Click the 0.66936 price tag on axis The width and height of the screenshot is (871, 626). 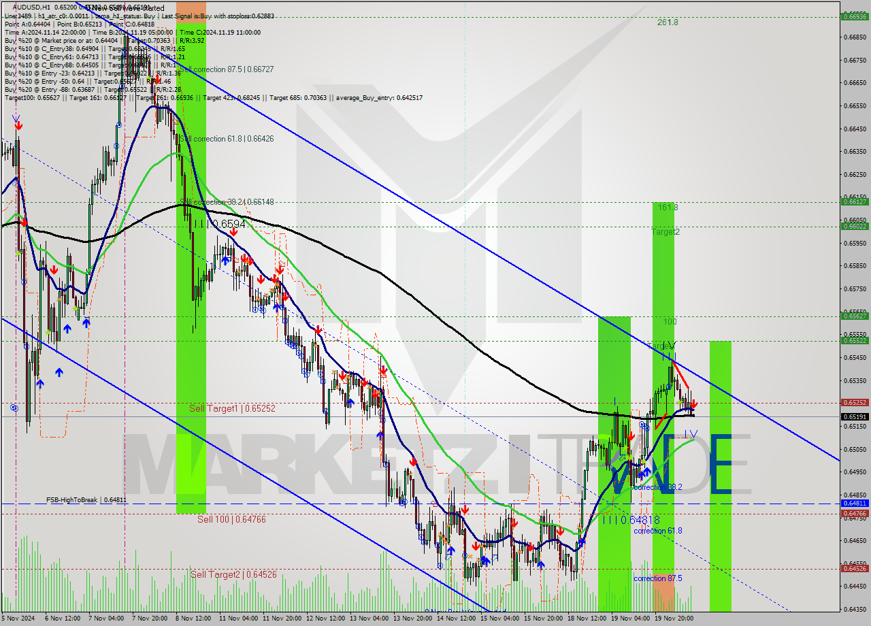(855, 16)
